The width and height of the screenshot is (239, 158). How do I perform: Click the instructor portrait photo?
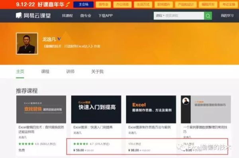[x=27, y=43]
